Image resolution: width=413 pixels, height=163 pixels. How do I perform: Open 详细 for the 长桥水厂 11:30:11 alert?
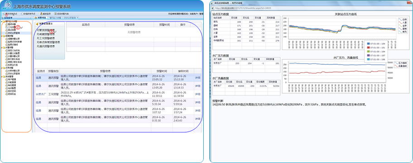pos(197,94)
